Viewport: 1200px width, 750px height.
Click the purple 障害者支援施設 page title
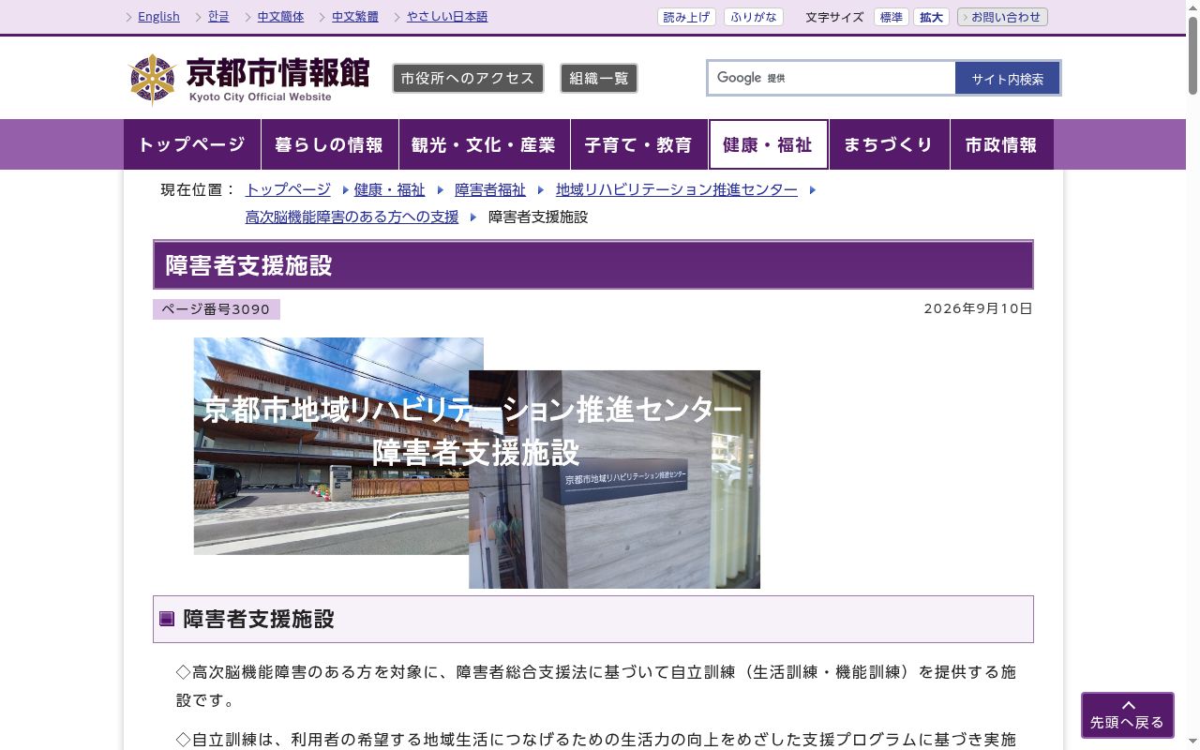593,264
